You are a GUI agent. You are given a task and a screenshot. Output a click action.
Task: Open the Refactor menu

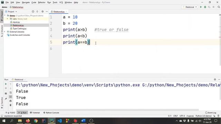[42, 2]
